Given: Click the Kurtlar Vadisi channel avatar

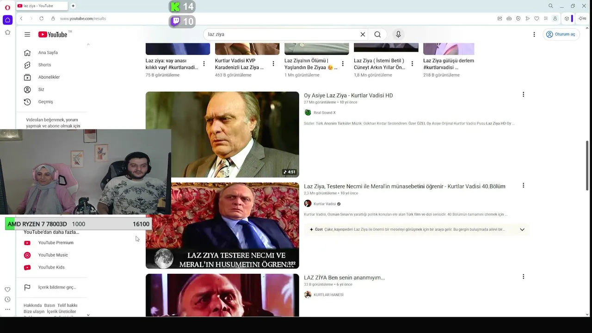Looking at the screenshot, I should coord(308,204).
